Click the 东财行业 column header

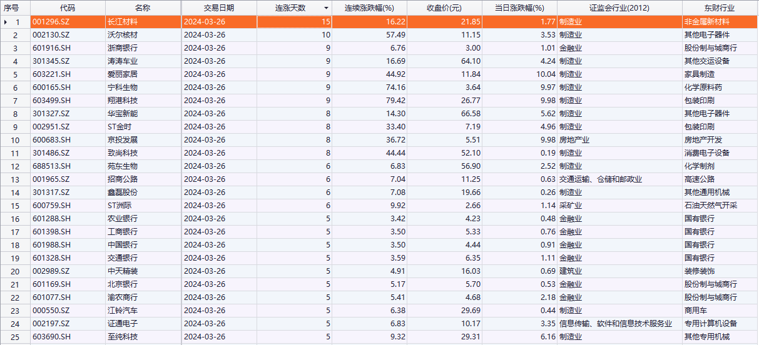(719, 8)
